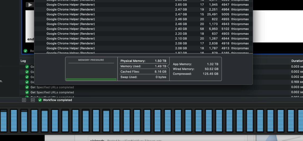
Task: Click the green checkmark below the 'end' text
Action: tap(25, 51)
